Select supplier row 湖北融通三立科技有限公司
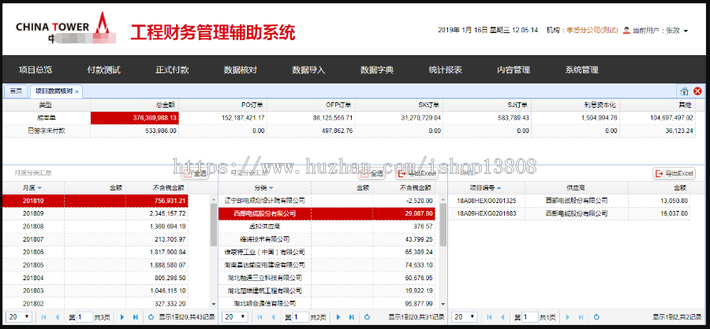710x329 pixels. [x=327, y=279]
